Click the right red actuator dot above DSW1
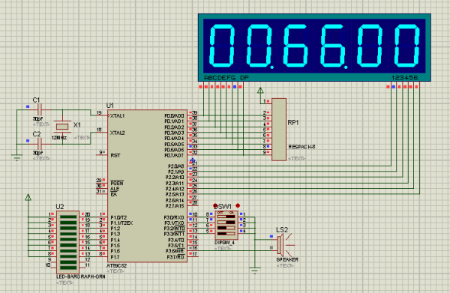This screenshot has height=293, width=450. pos(238,205)
